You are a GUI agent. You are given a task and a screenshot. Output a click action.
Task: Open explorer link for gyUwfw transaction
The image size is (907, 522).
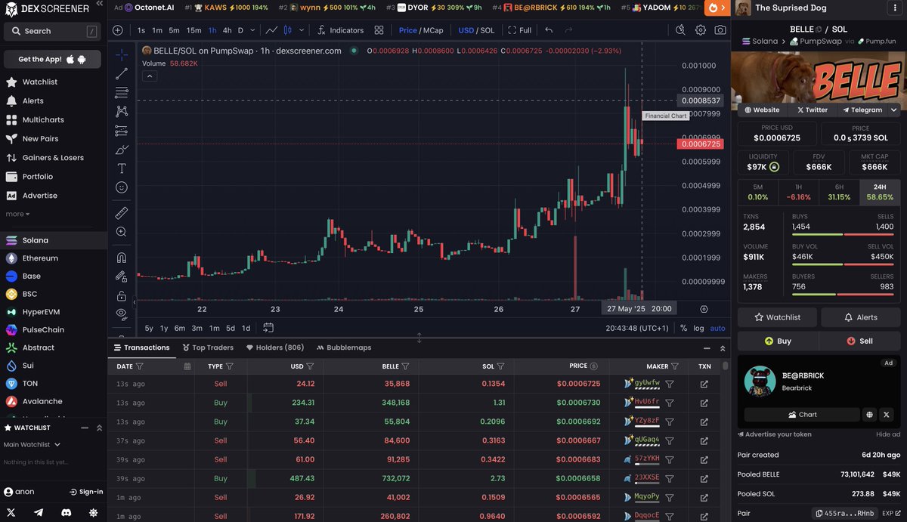pos(704,384)
